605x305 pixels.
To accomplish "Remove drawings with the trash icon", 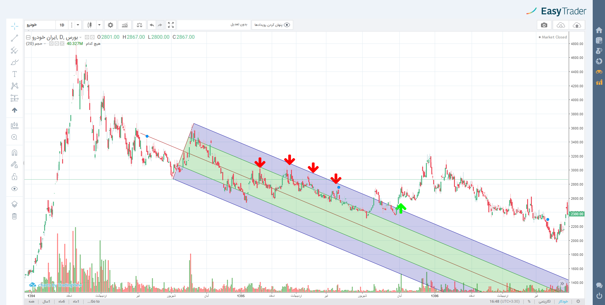I will (x=15, y=216).
